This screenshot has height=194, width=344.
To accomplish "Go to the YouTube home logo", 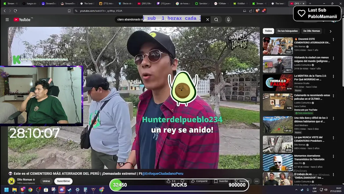I will click(x=22, y=20).
